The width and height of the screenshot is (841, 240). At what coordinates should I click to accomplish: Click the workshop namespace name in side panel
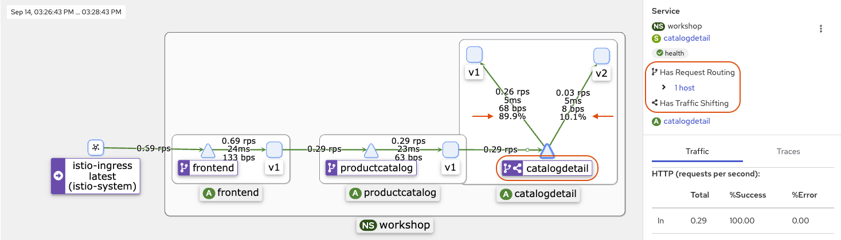(684, 26)
